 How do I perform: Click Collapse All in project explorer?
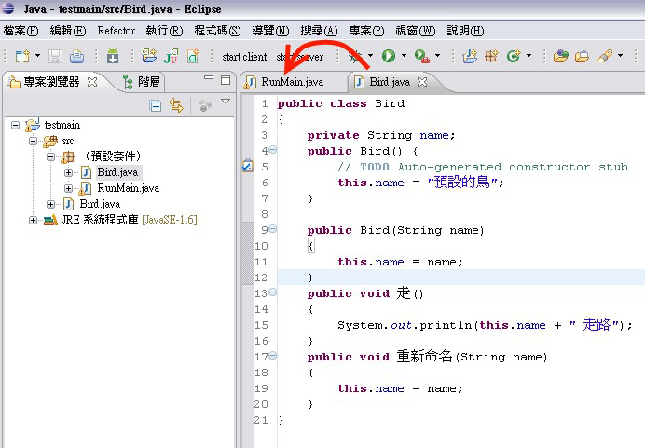coord(156,106)
